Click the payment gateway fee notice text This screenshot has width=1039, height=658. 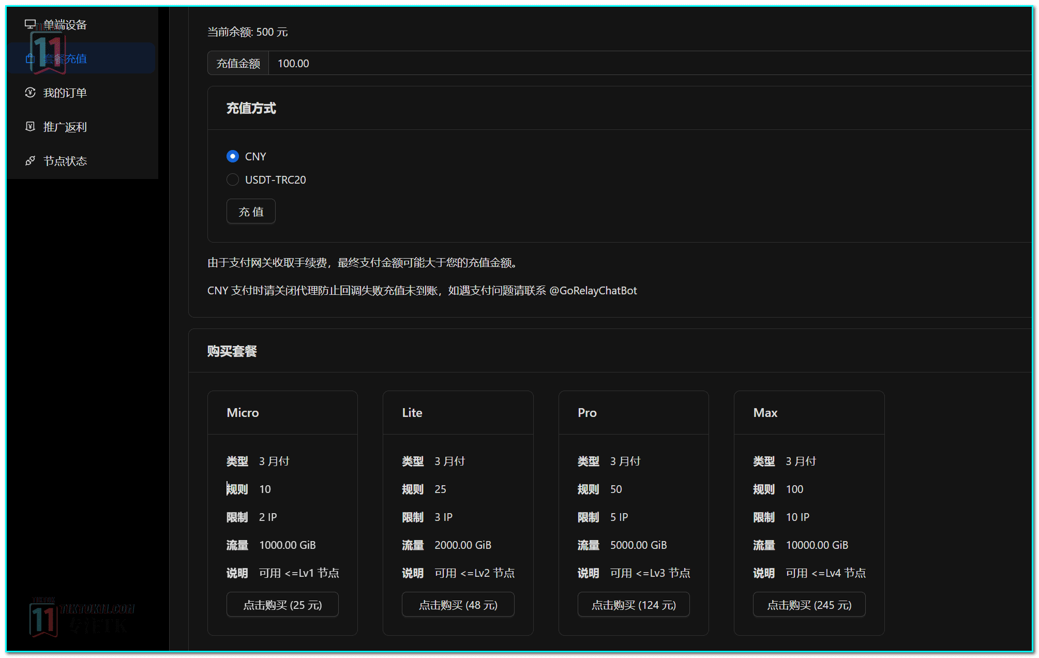point(363,263)
